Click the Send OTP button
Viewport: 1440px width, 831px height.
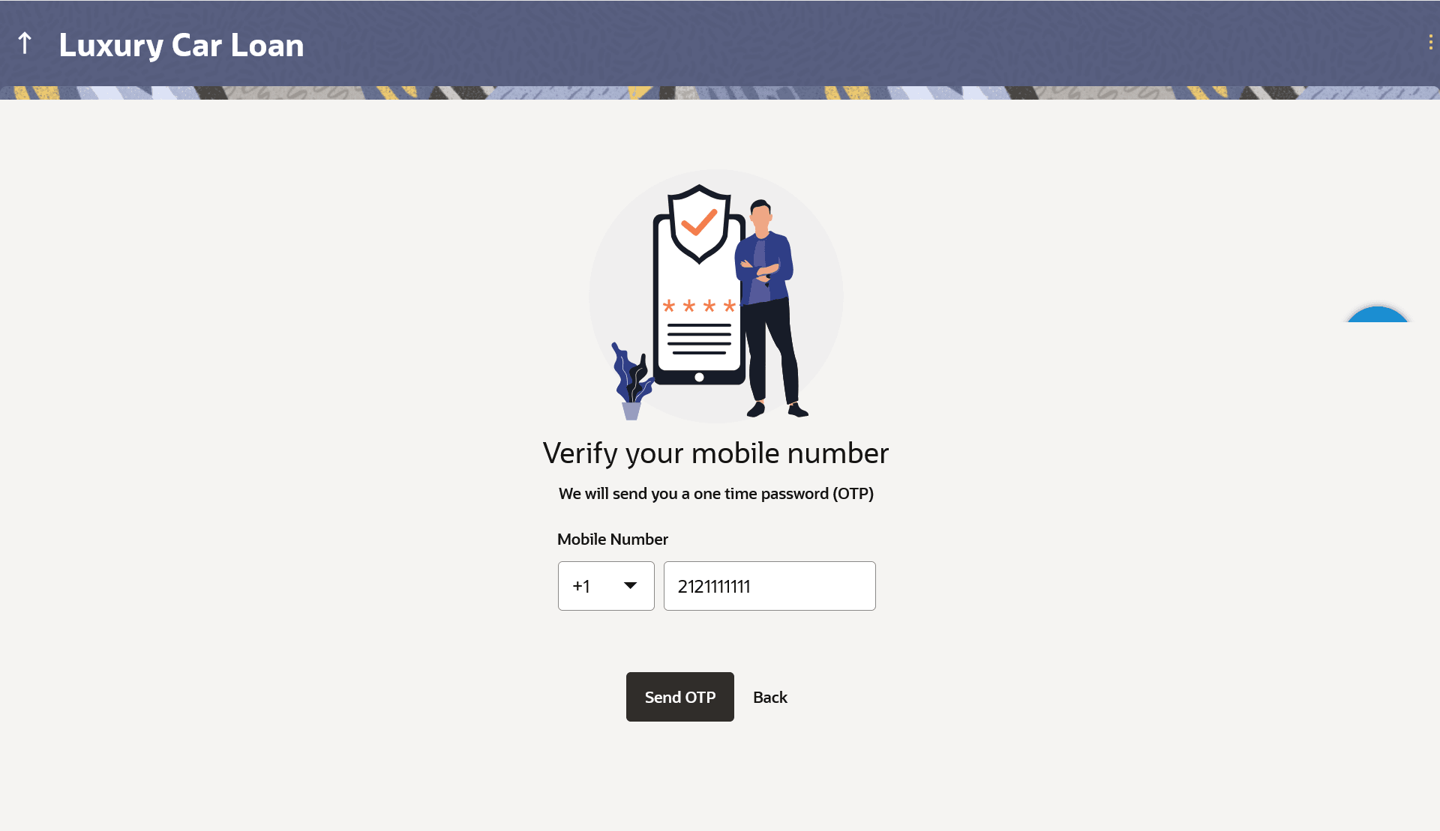680,697
